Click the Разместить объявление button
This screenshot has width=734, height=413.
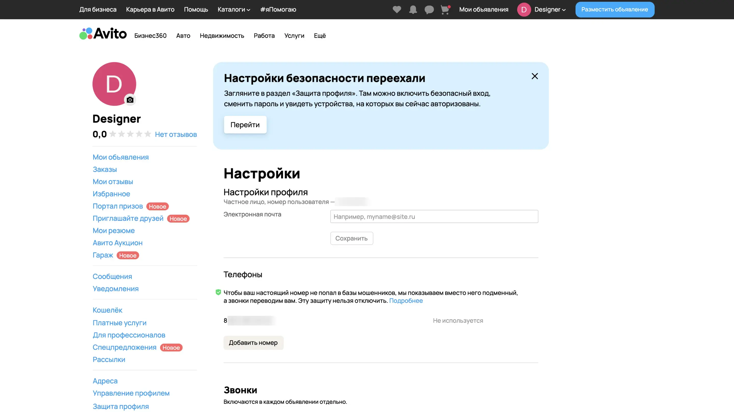[615, 9]
